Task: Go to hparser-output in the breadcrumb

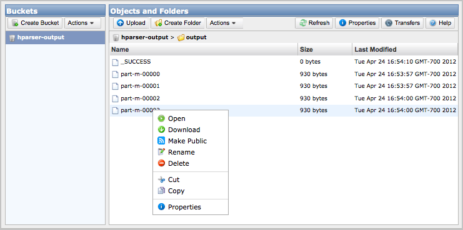Action: pos(145,37)
